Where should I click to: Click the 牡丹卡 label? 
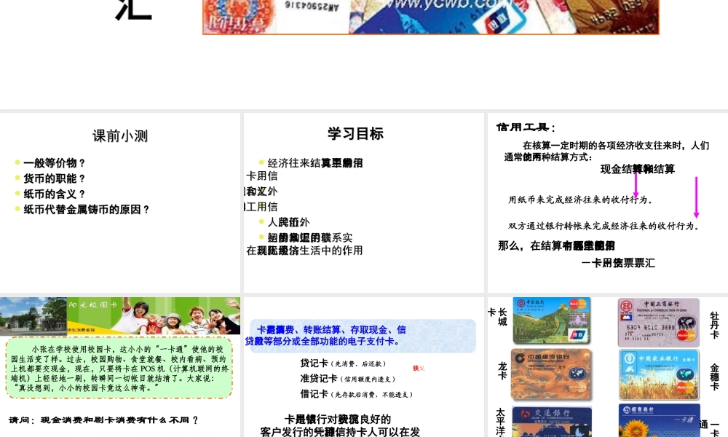[x=714, y=325]
